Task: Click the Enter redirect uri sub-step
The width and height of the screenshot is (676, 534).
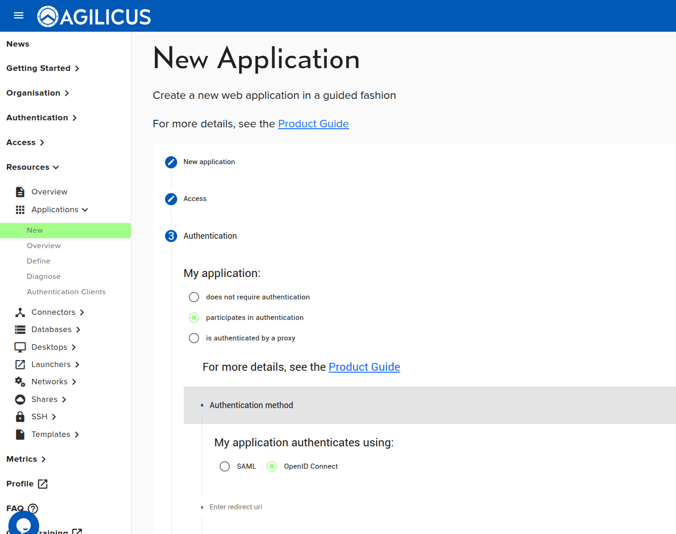Action: point(236,507)
